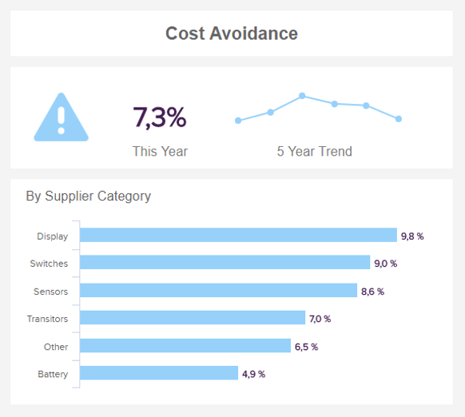Click the peak point of the trend line
Screen dimensions: 465x417
pos(302,96)
